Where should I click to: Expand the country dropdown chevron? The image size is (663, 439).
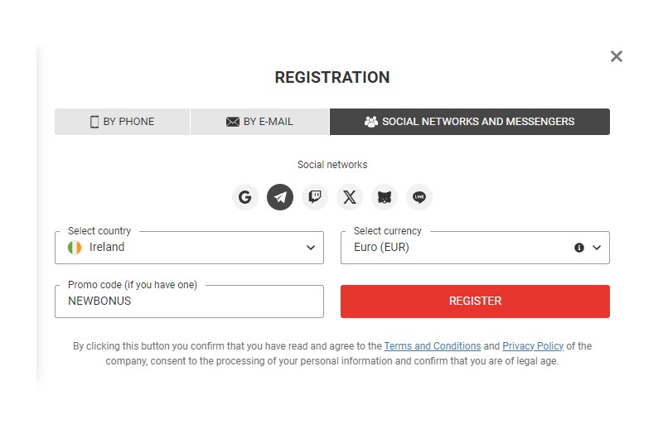[x=311, y=248]
